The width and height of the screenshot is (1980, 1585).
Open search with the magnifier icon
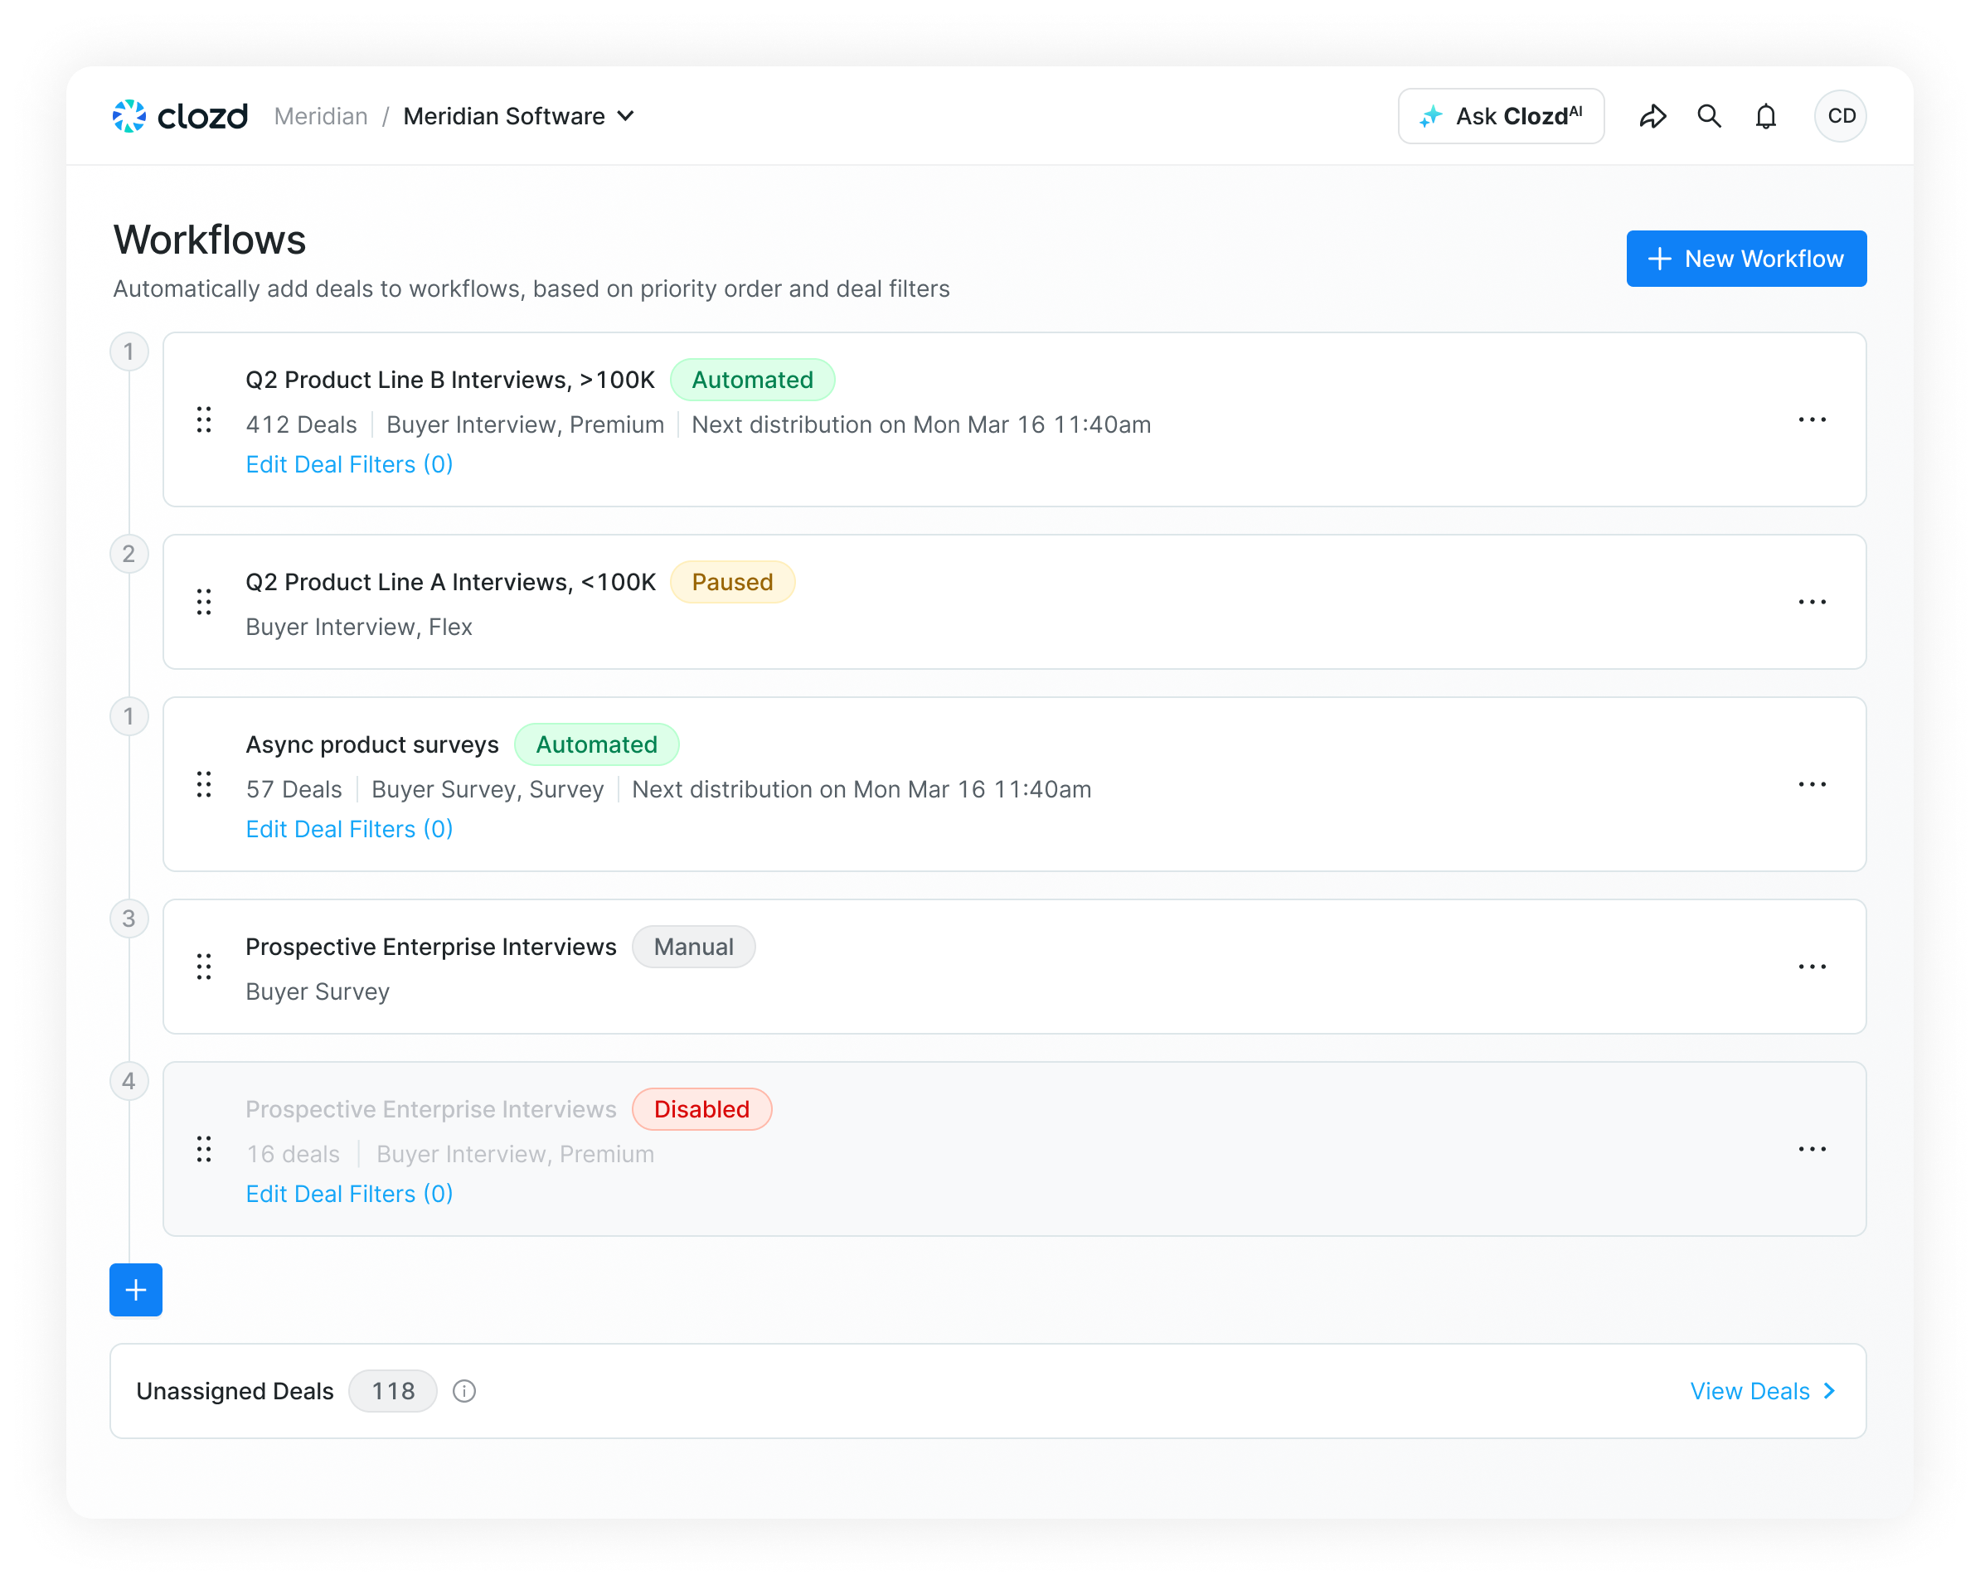tap(1709, 117)
